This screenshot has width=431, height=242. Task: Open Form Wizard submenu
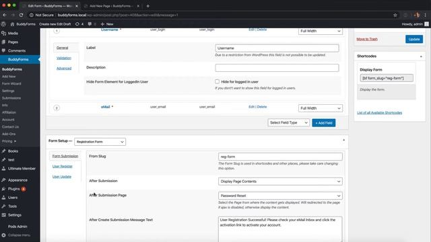[x=11, y=83]
